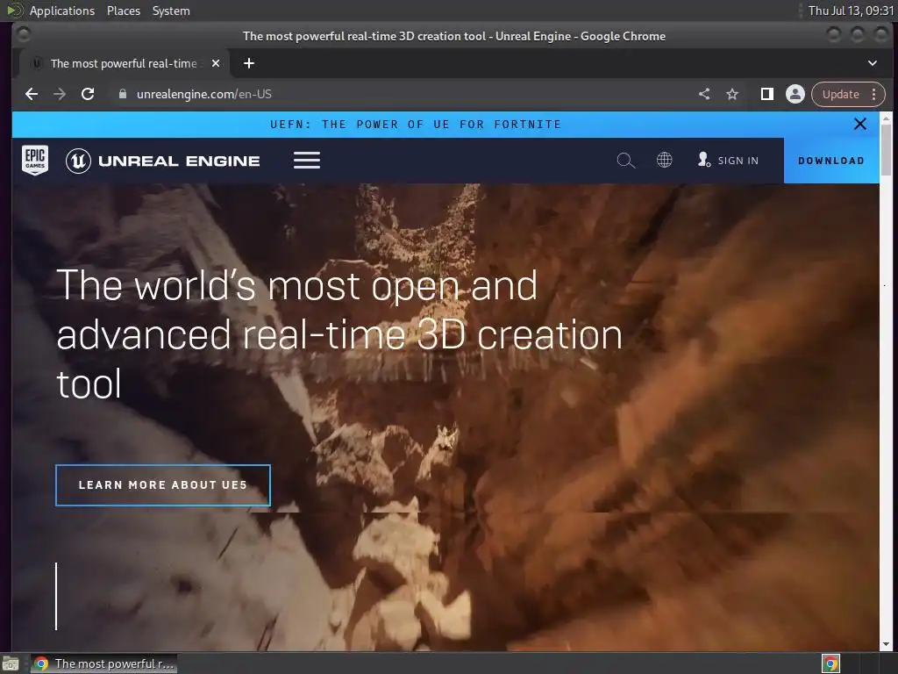Expand the tab search dropdown chevron
The height and width of the screenshot is (674, 898).
click(x=873, y=63)
